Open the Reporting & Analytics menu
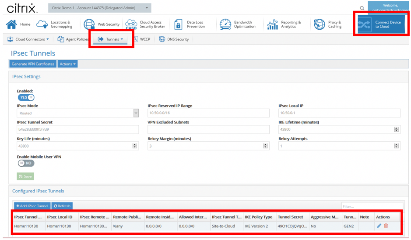Viewport: 411px width, 240px height. tap(284, 24)
